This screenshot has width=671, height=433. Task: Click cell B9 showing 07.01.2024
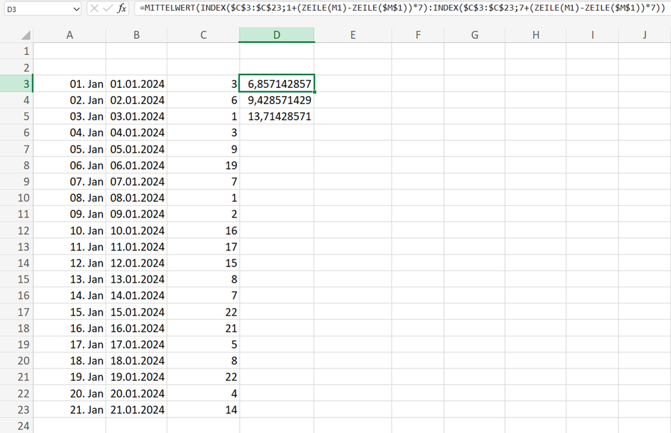tap(136, 181)
